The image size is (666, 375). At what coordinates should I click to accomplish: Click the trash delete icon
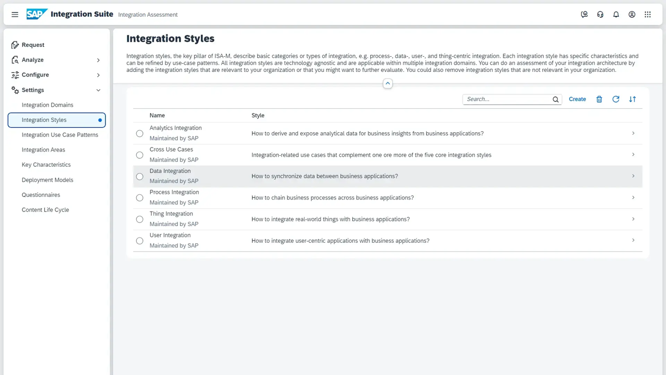tap(599, 99)
